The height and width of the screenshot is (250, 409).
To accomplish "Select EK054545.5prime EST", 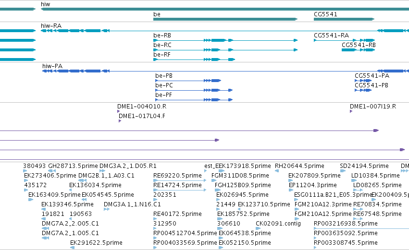I will 84,200.
